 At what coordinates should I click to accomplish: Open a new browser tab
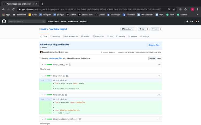42,4
